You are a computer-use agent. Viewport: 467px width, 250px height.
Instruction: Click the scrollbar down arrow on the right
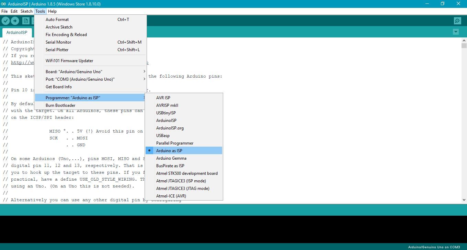coord(464,199)
